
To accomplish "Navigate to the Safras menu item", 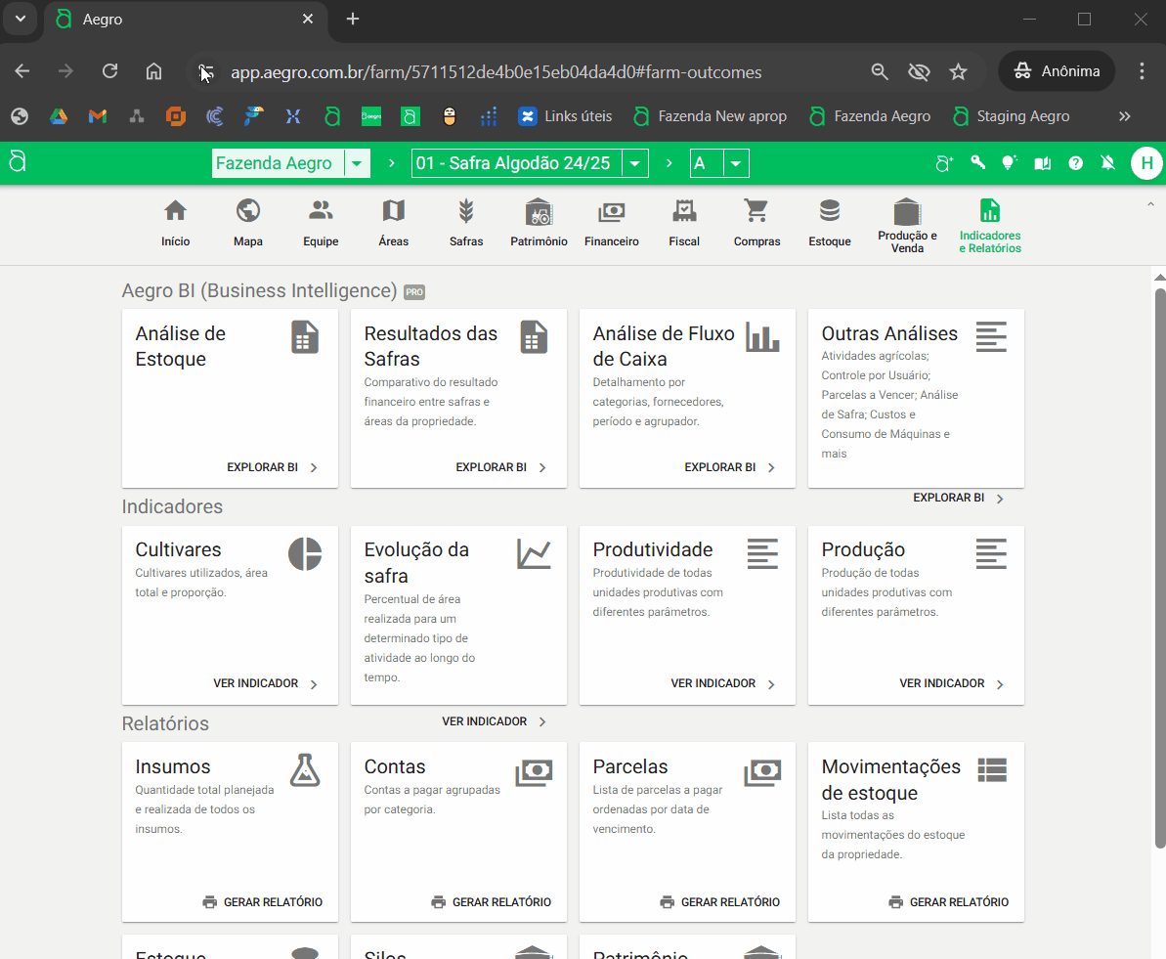I will click(466, 223).
